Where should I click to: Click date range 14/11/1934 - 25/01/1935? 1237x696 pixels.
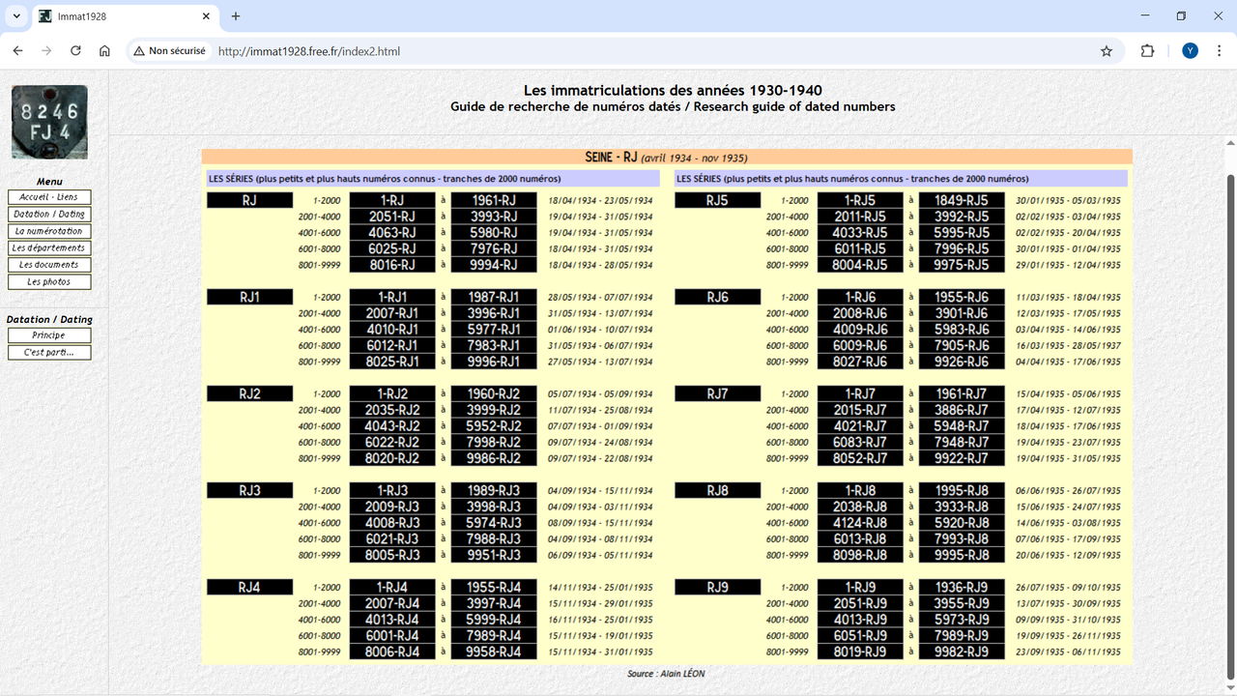point(600,587)
